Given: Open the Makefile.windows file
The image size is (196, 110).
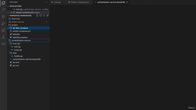Looking at the screenshot, I should pyautogui.click(x=28, y=37).
